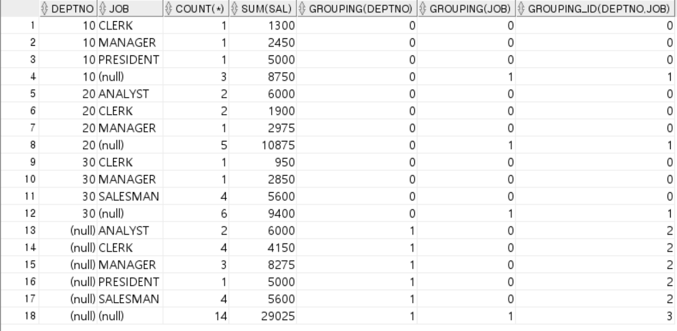Click the sum value 10875
The width and height of the screenshot is (677, 331).
279,146
